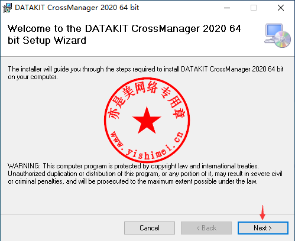This screenshot has width=295, height=241.
Task: Close the DATAKIT CrossManager installer window
Action: pyautogui.click(x=281, y=8)
